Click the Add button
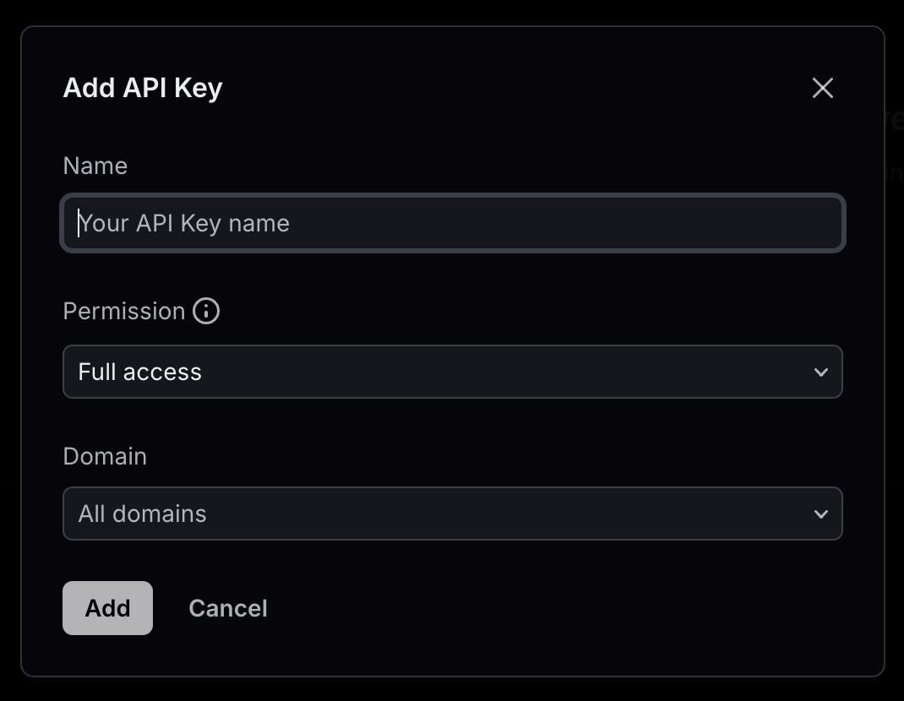904x701 pixels. (x=108, y=608)
